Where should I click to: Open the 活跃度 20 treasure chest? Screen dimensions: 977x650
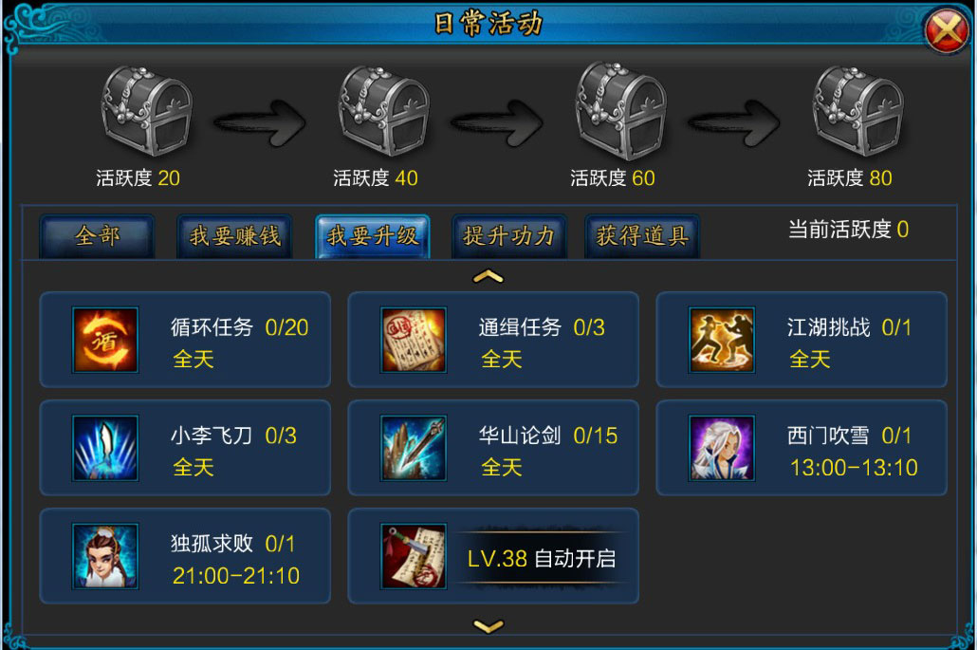click(147, 111)
